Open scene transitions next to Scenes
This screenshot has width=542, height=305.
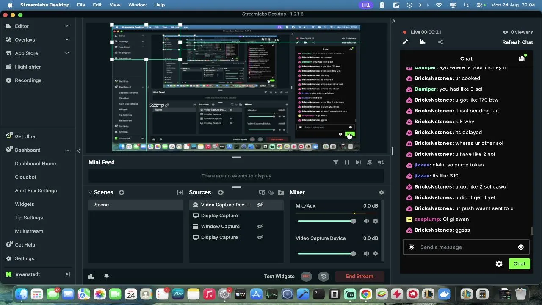(x=180, y=192)
